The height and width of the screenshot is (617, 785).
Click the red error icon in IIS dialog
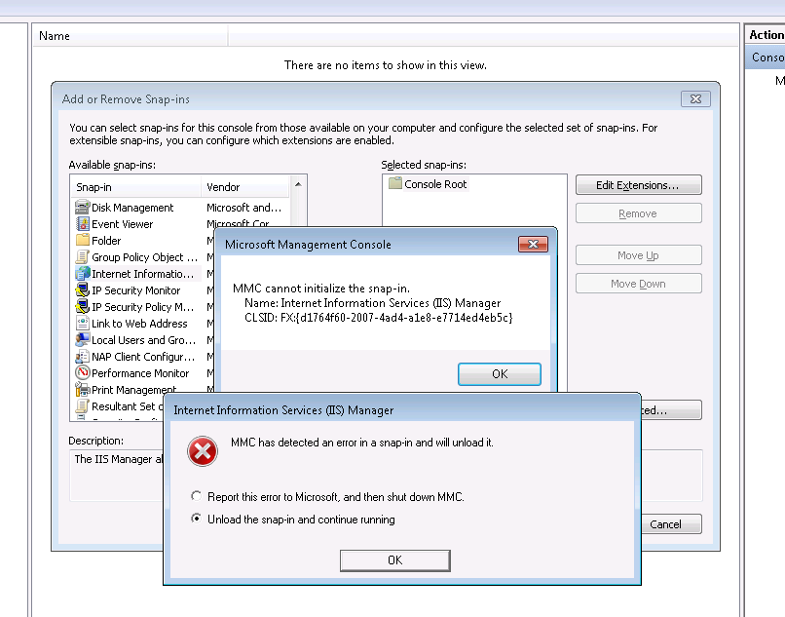(x=203, y=450)
